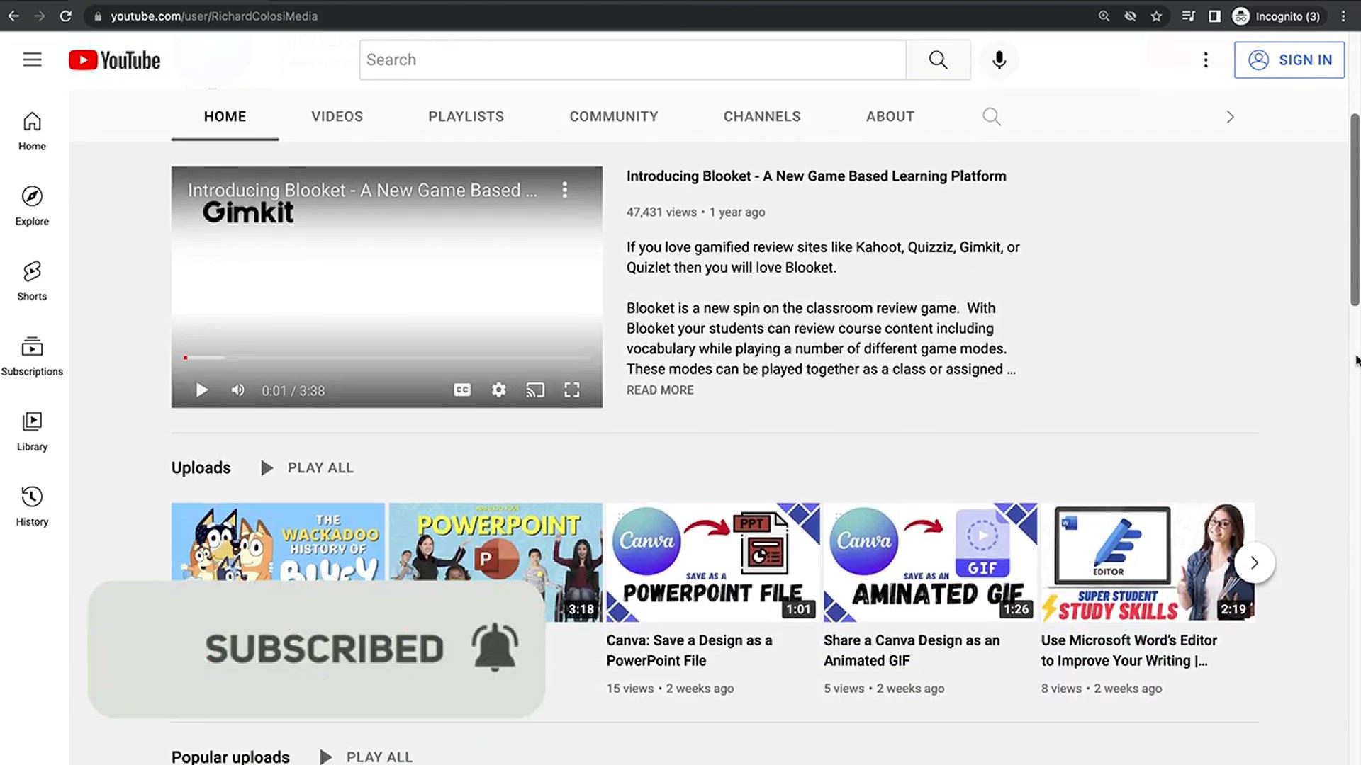Open the Wackadoo History of Bluey thumbnail
The image size is (1361, 765).
pyautogui.click(x=278, y=542)
